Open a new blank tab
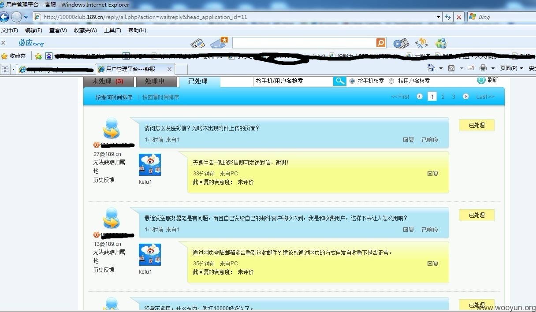 [x=181, y=69]
